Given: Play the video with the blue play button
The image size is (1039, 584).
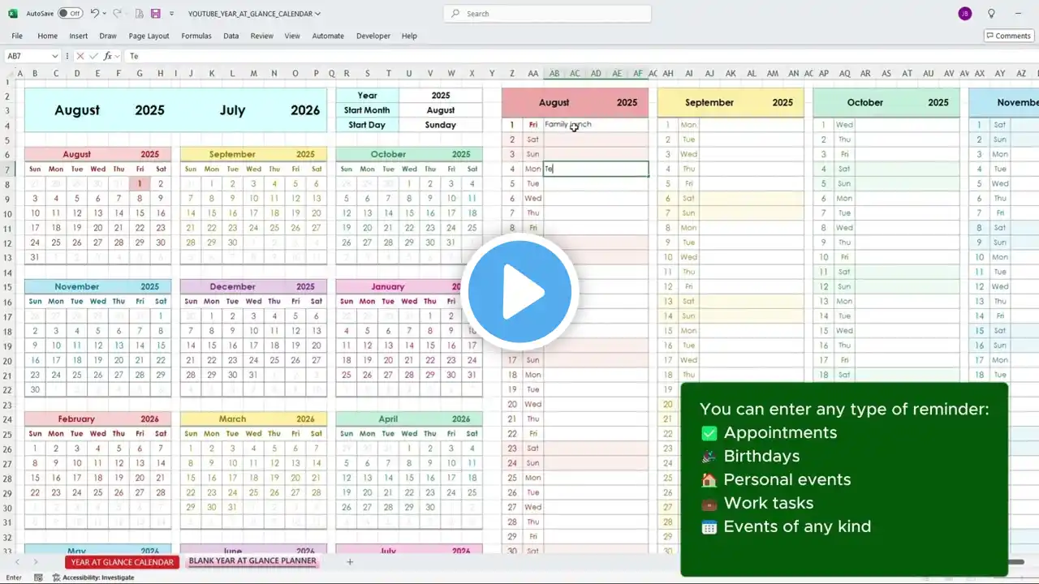Looking at the screenshot, I should tap(519, 291).
